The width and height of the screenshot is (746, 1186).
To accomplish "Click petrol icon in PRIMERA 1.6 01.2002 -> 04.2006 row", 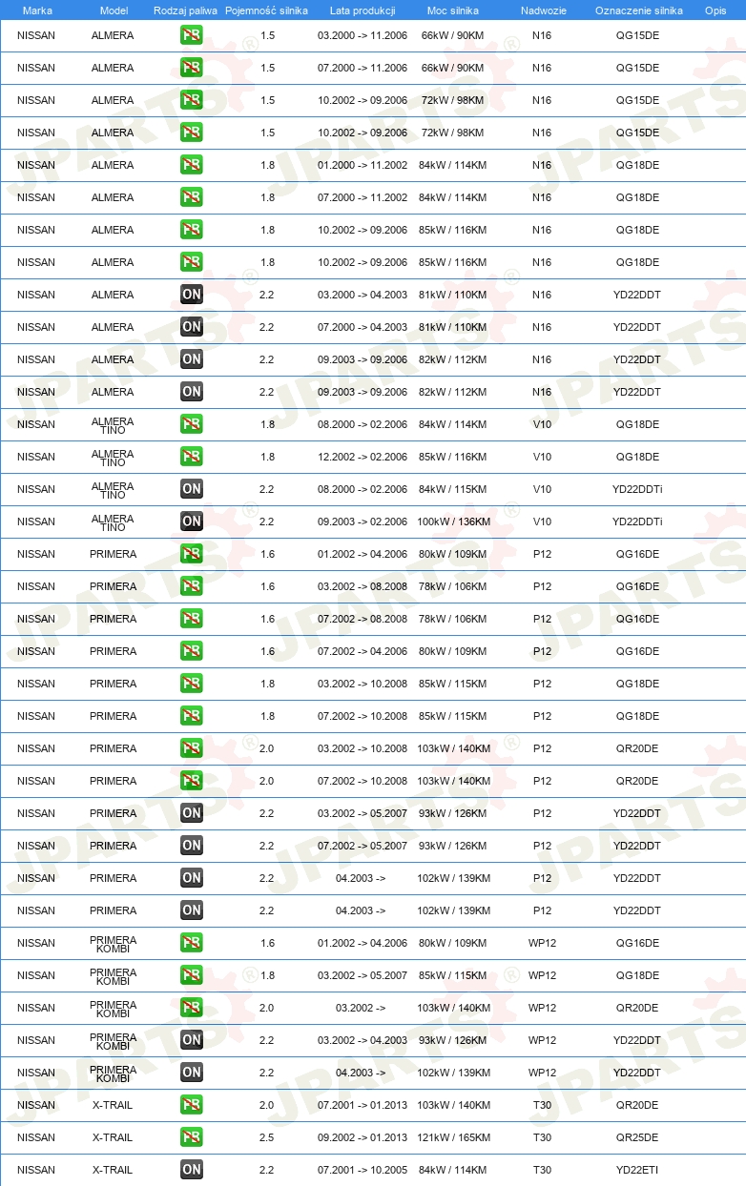I will 192,554.
